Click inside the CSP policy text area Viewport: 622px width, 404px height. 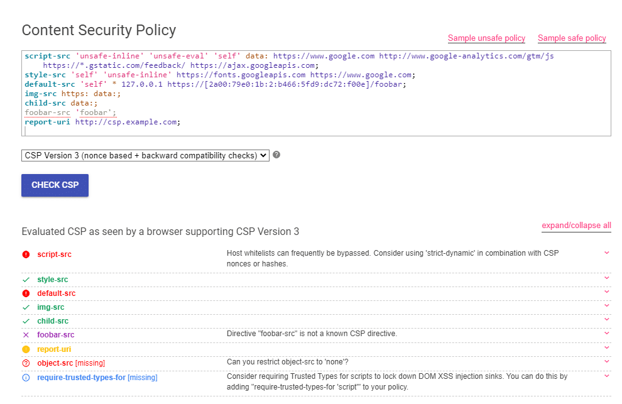(x=316, y=93)
